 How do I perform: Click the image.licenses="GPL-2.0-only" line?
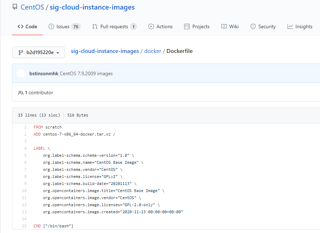pyautogui.click(x=101, y=205)
